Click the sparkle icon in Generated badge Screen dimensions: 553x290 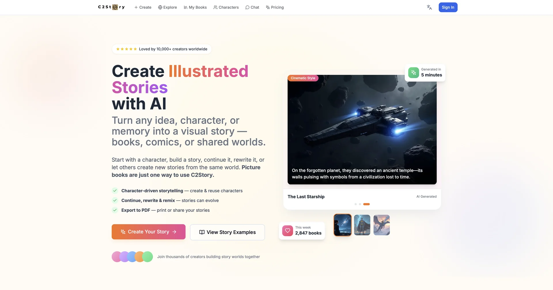(414, 72)
